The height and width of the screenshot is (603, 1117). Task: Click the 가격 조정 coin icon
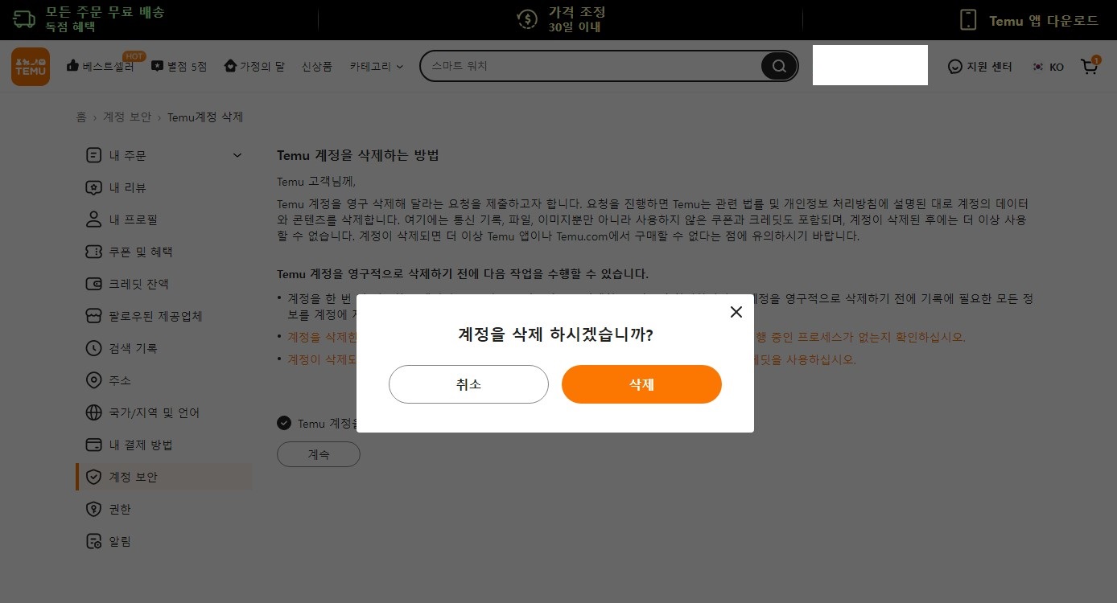point(527,18)
